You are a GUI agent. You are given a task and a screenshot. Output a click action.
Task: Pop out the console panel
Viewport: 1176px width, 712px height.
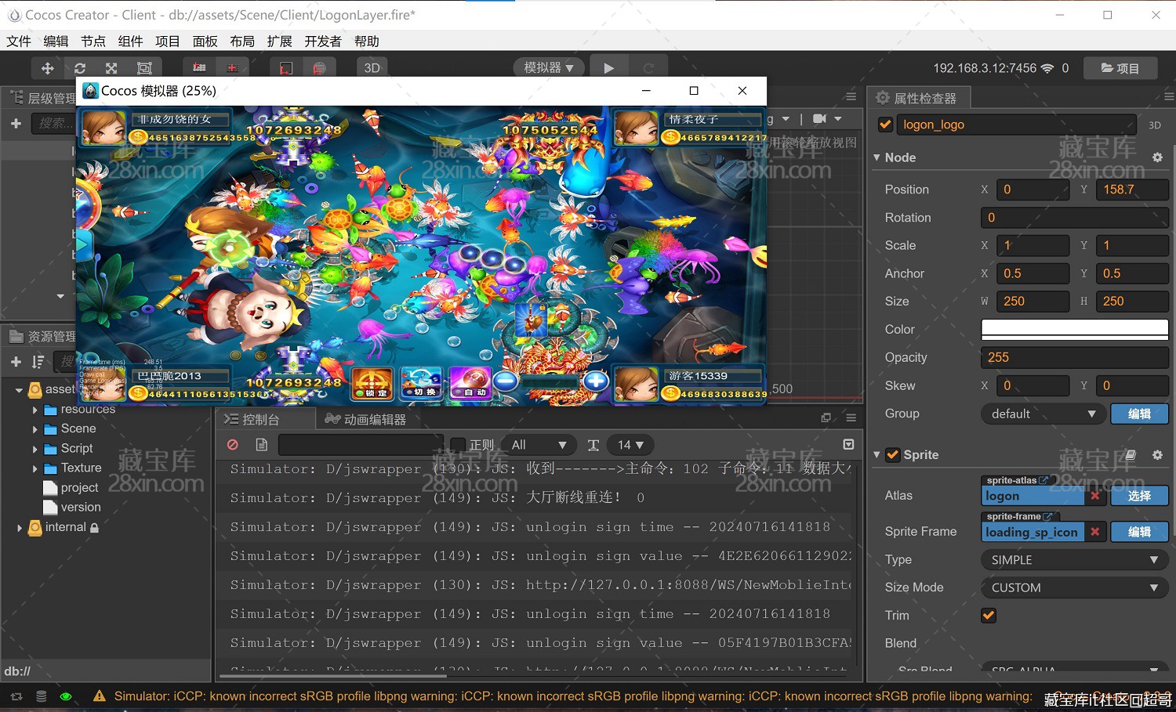pyautogui.click(x=826, y=418)
